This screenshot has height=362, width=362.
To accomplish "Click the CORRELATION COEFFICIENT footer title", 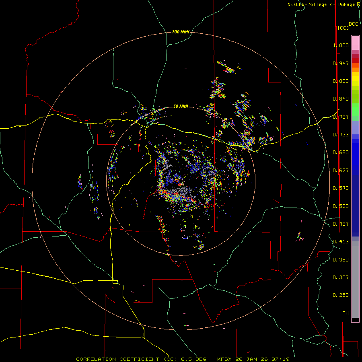I will coord(127,359).
